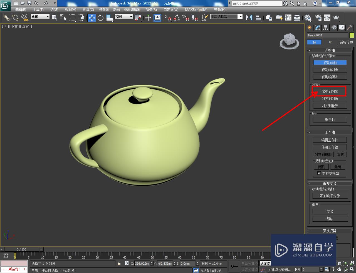
Task: Open the Layer Manager
Action: [x=268, y=18]
